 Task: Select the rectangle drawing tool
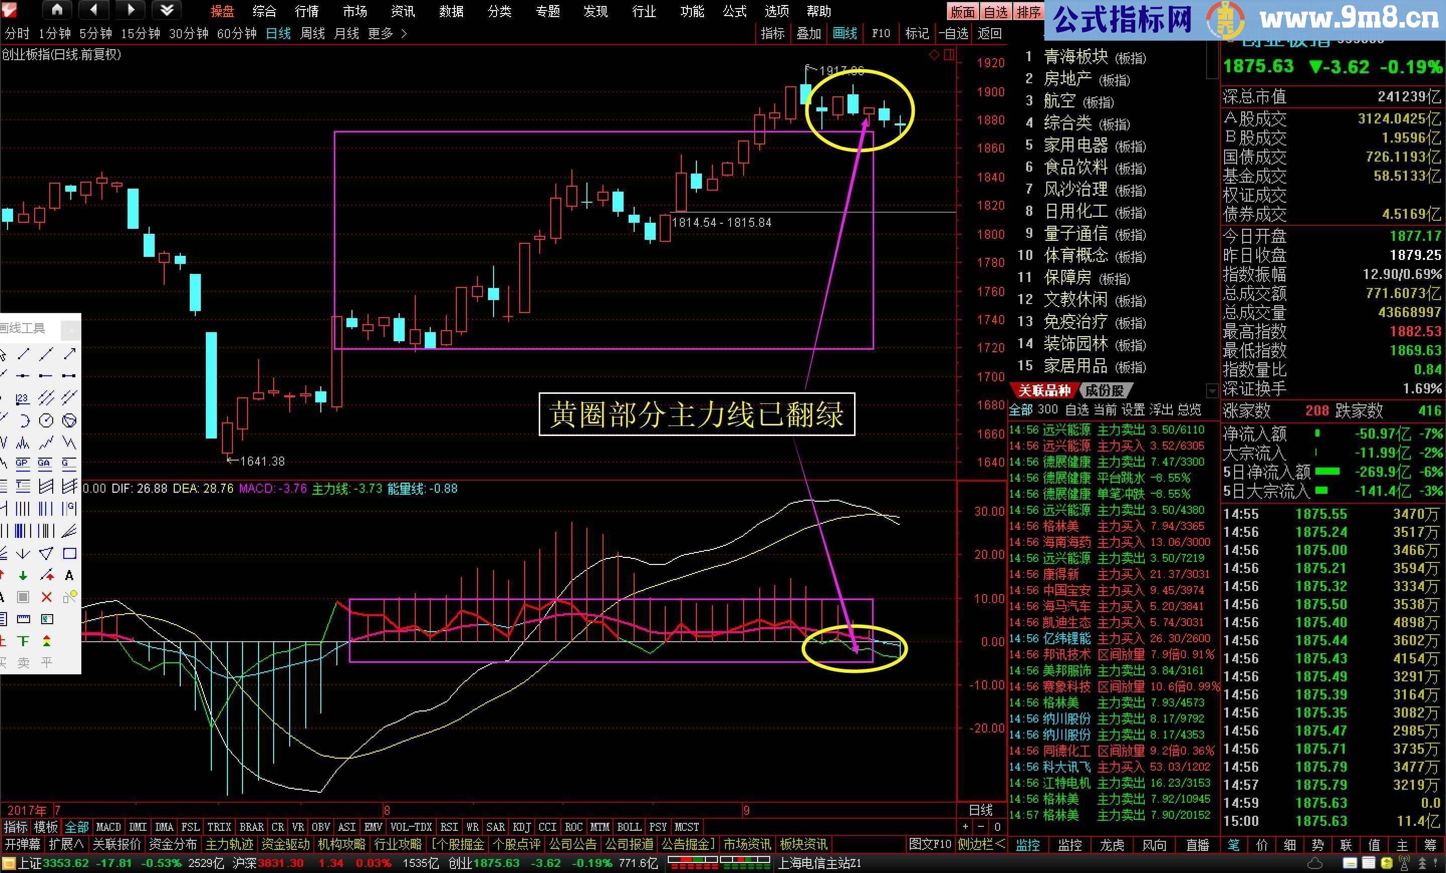70,554
